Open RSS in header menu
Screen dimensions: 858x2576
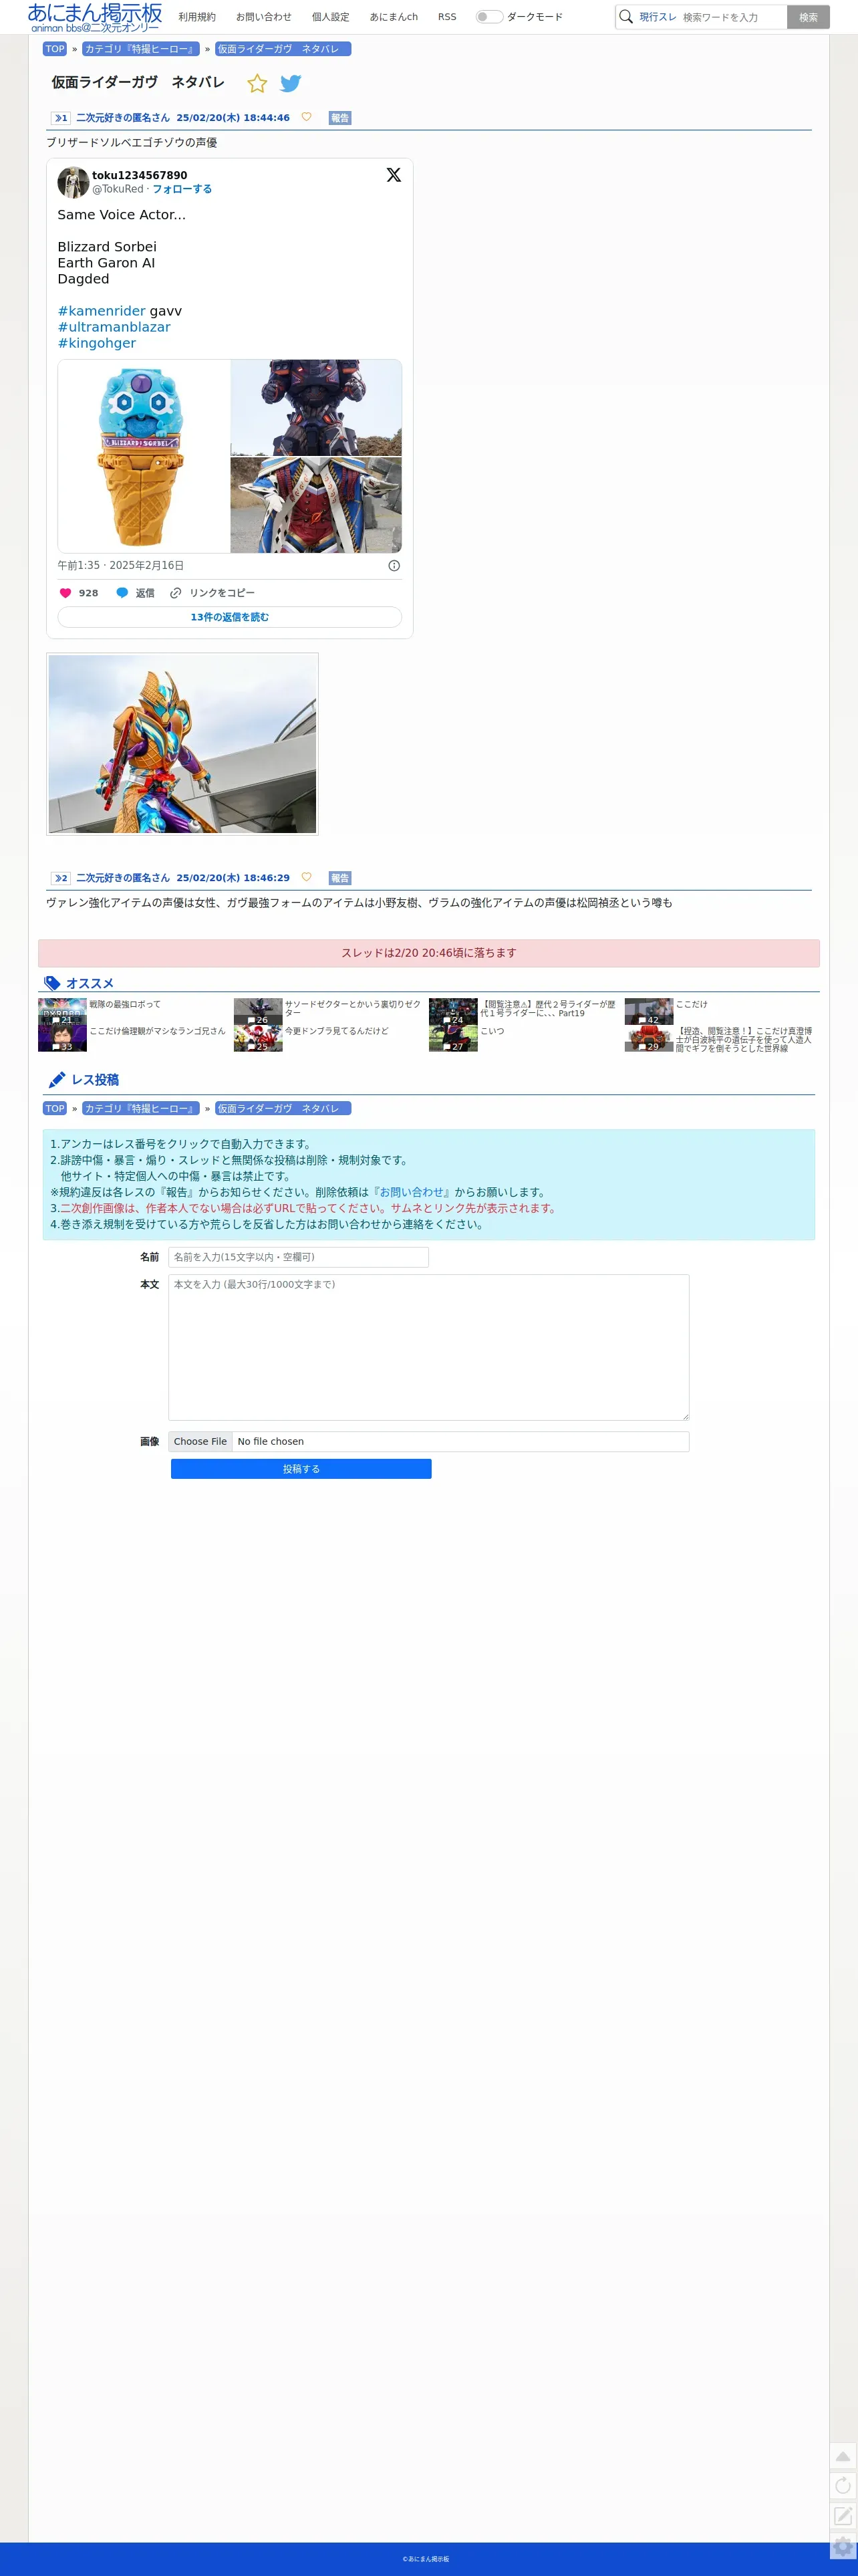(447, 17)
